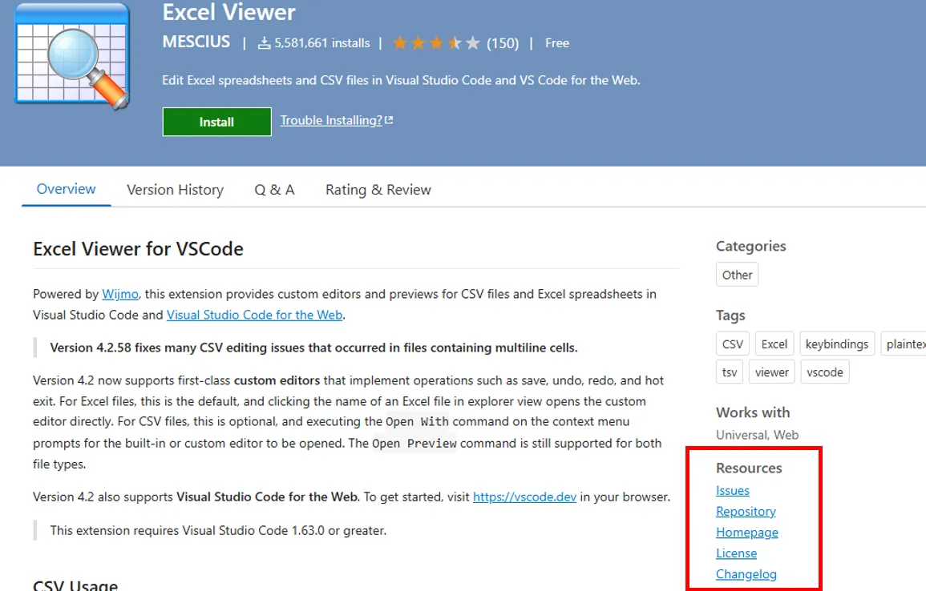The image size is (926, 591).
Task: Click the green Install button
Action: (216, 122)
